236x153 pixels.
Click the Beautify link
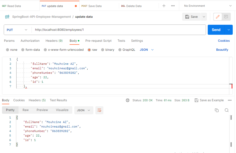point(222,50)
